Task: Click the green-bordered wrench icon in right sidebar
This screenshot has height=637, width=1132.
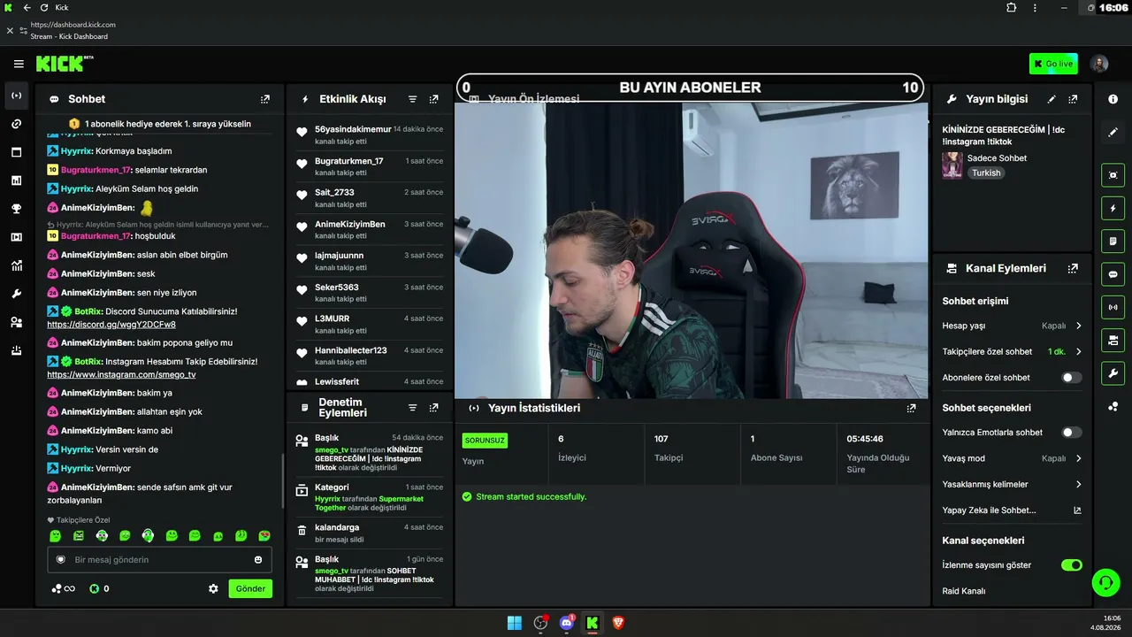Action: tap(1113, 373)
